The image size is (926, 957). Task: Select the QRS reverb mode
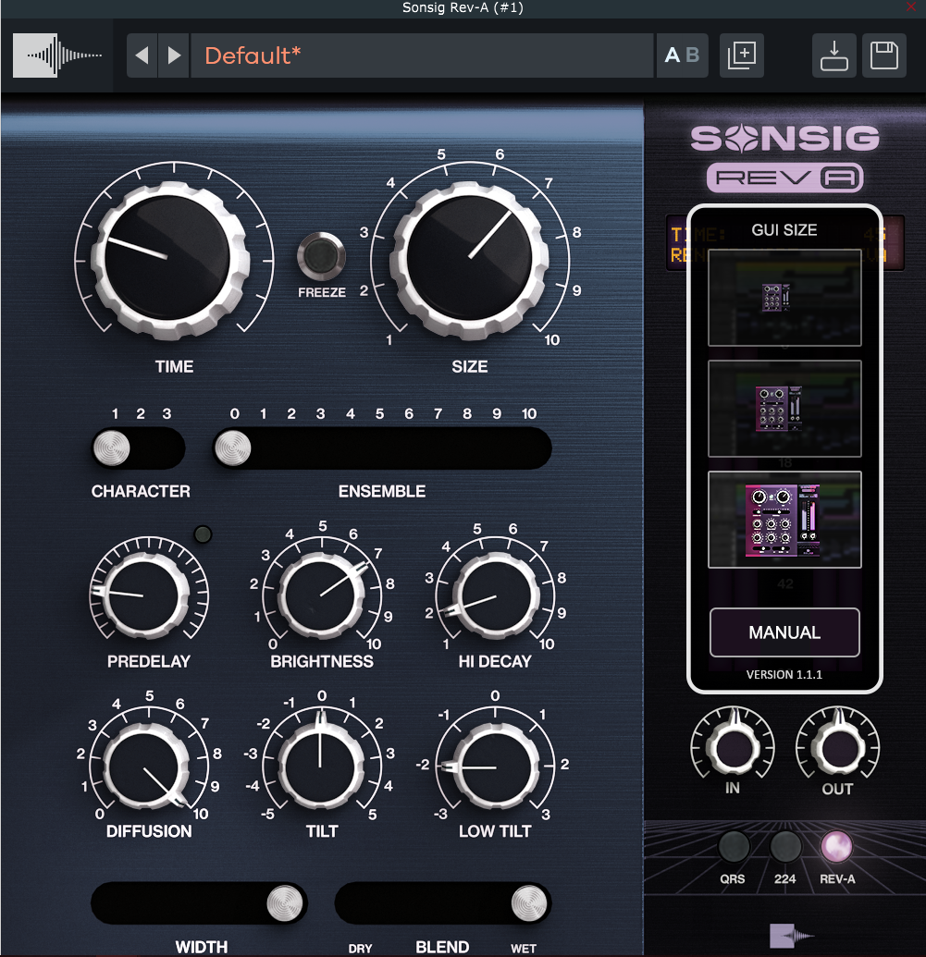pos(733,846)
